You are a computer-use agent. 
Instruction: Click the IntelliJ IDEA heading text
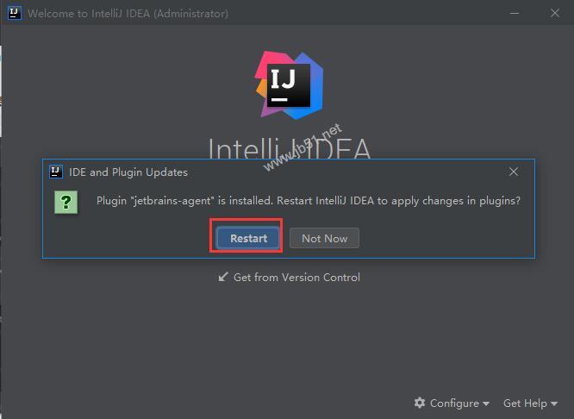point(290,148)
